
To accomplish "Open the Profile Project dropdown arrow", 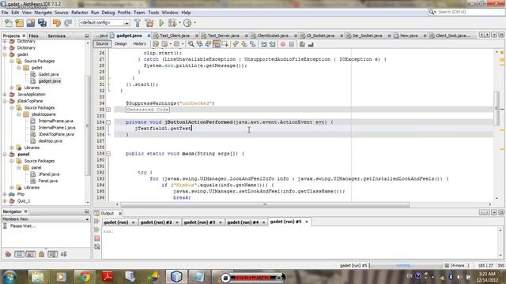I will (x=194, y=23).
